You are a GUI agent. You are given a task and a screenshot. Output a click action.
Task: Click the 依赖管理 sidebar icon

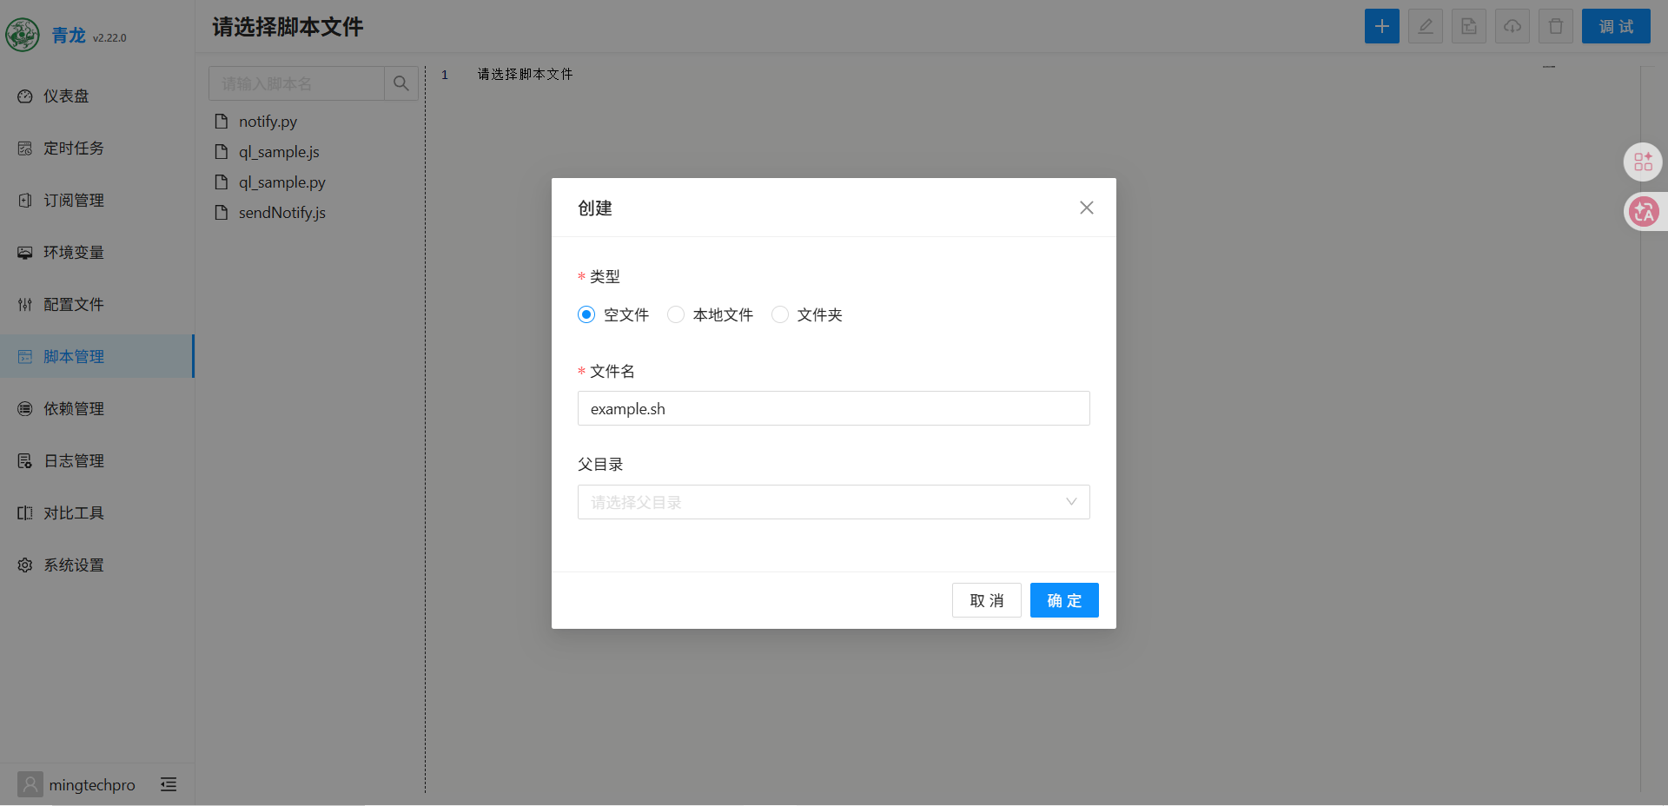pos(25,409)
